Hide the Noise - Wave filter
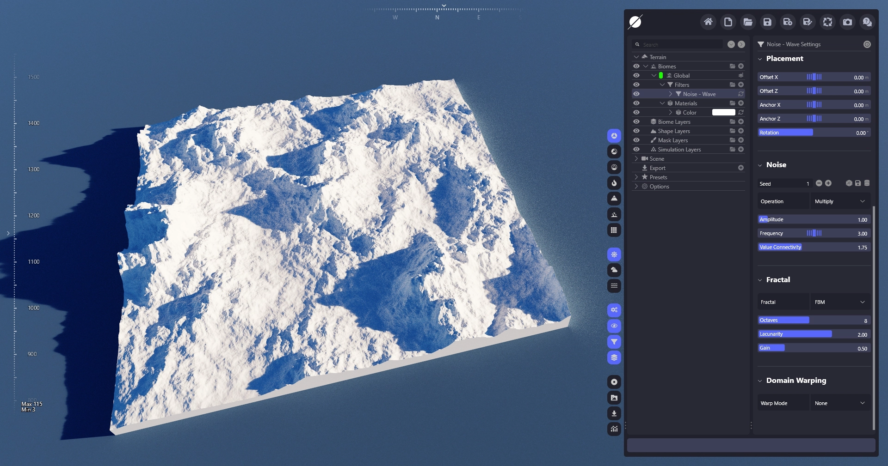The height and width of the screenshot is (466, 888). pyautogui.click(x=636, y=94)
